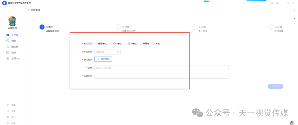Open 收藏 favorites in the sidebar
The image size is (298, 125).
tap(11, 105)
